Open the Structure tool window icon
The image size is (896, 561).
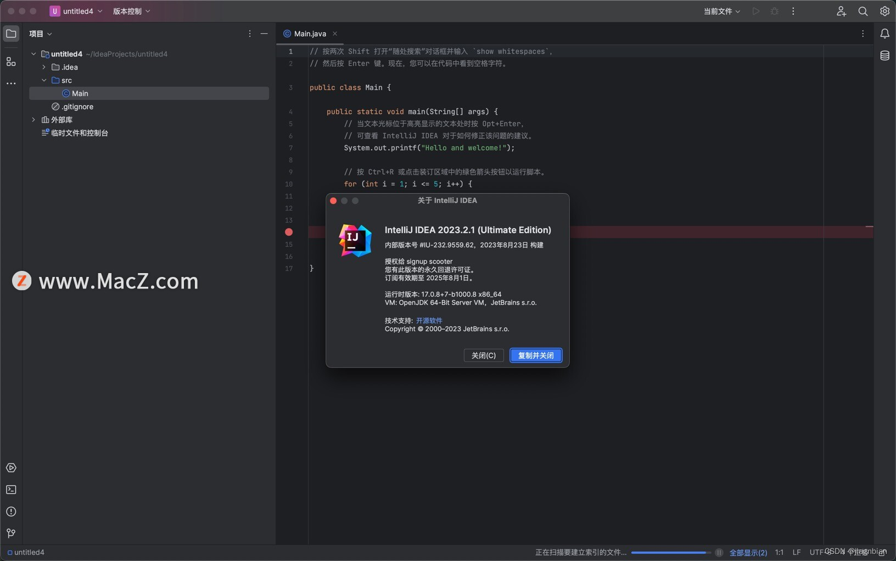[11, 62]
